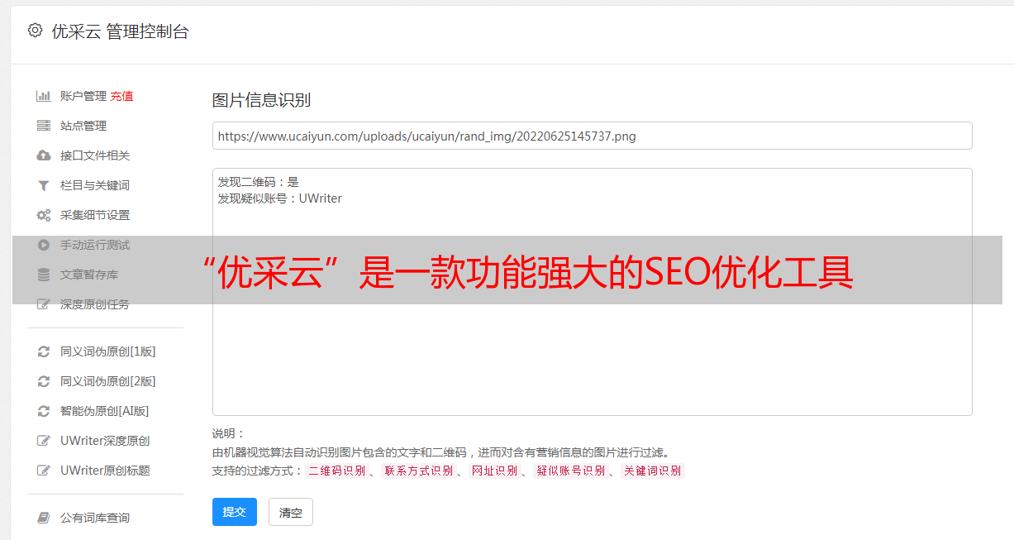This screenshot has height=540, width=1014.
Task: Click the refresh icon next to 同义词伪原创[2版]
Action: click(x=44, y=381)
